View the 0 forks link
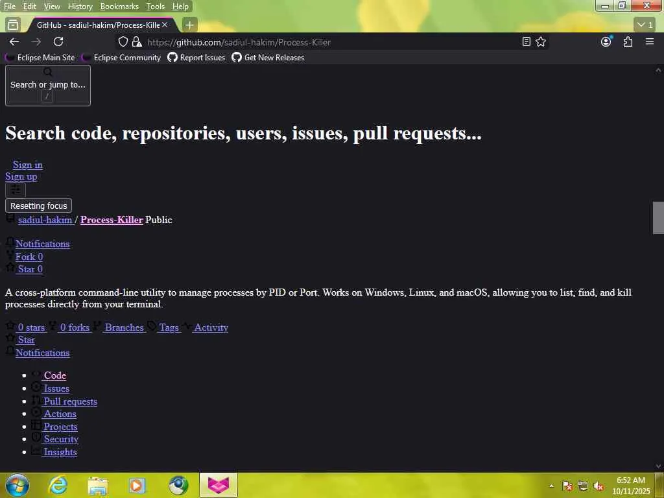 click(x=75, y=327)
